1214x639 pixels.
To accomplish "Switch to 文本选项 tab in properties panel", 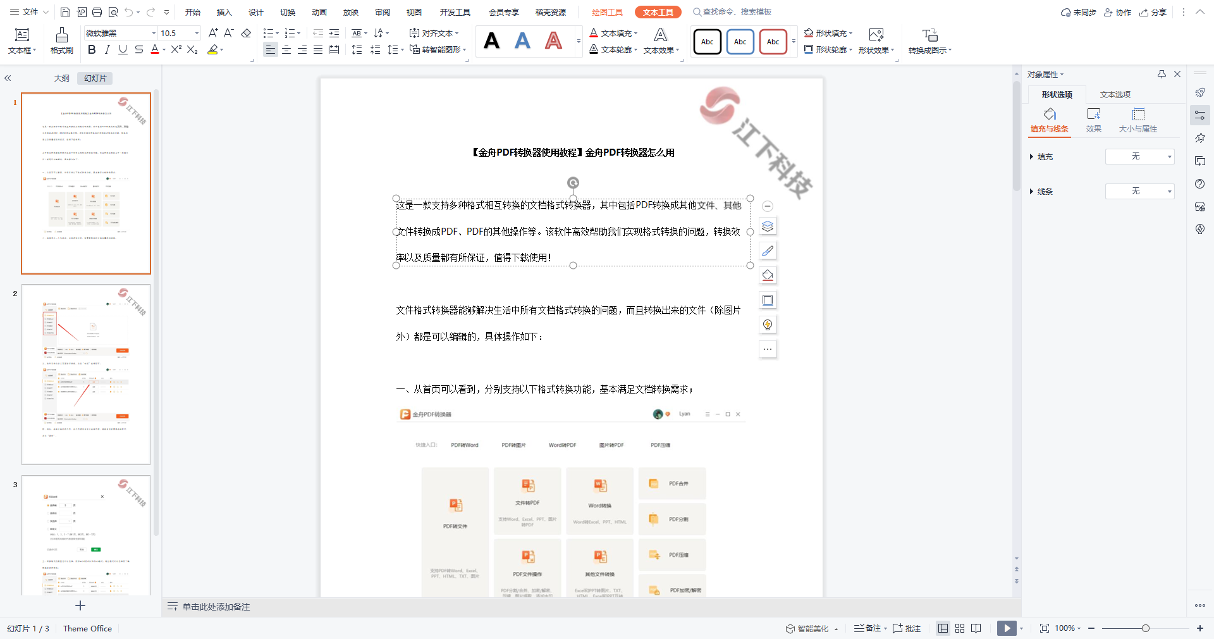I will tap(1115, 94).
